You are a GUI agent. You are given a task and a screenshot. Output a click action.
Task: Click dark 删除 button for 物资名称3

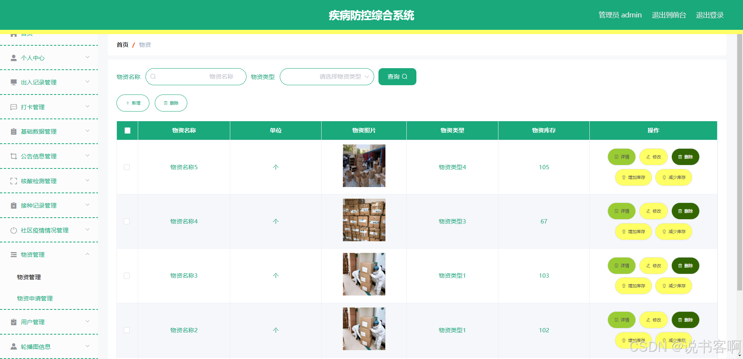click(x=685, y=266)
